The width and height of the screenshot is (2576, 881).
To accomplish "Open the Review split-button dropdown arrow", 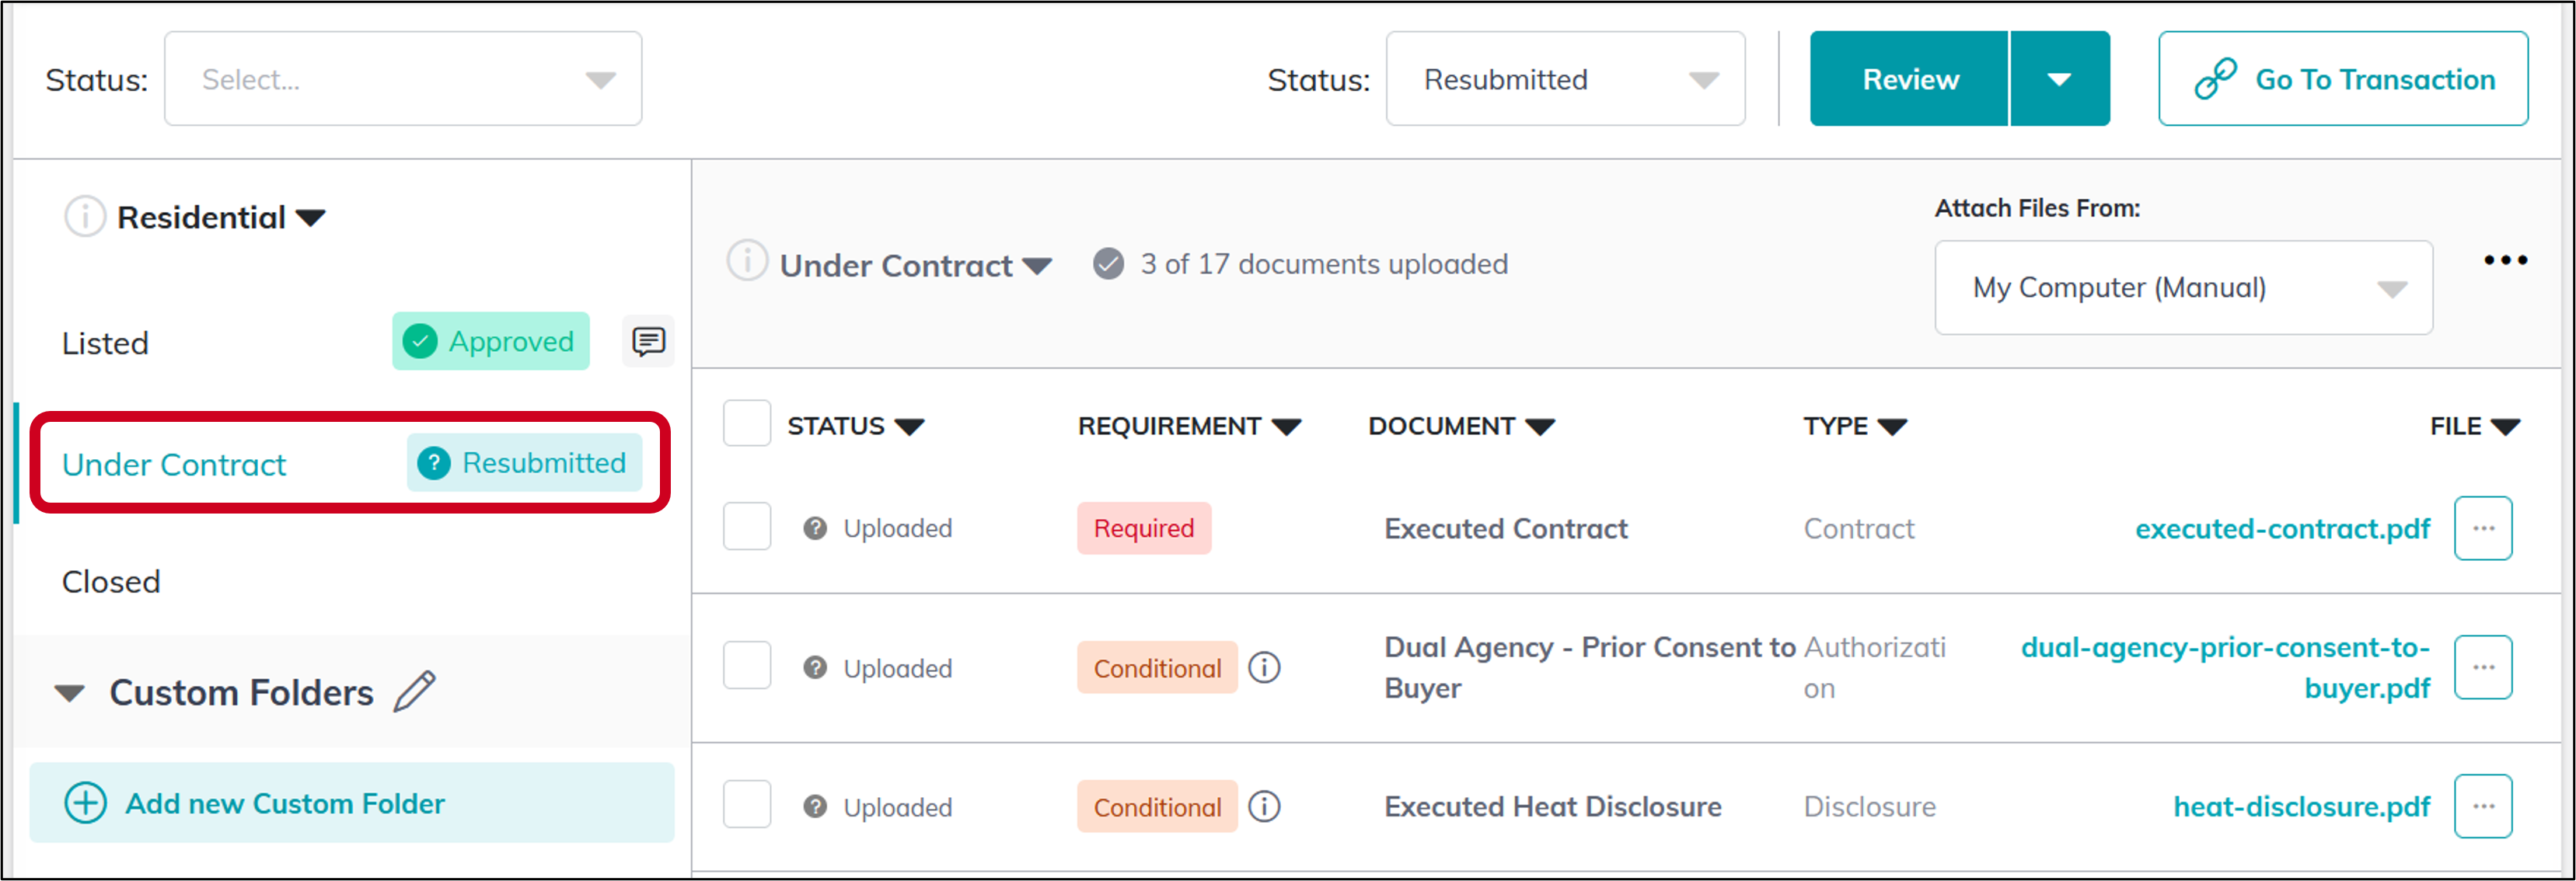I will 2060,78.
